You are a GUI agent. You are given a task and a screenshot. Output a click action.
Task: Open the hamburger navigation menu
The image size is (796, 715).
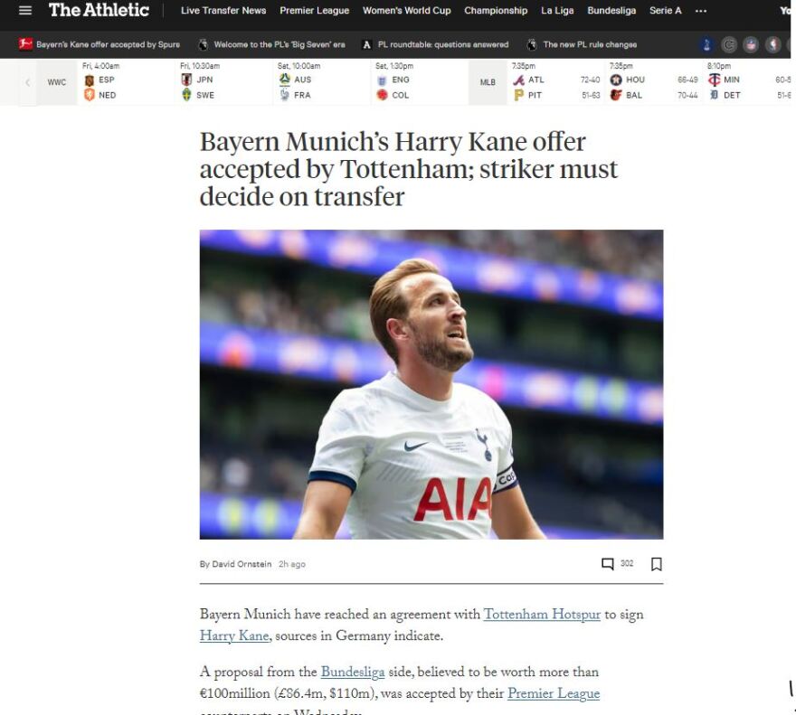(25, 10)
